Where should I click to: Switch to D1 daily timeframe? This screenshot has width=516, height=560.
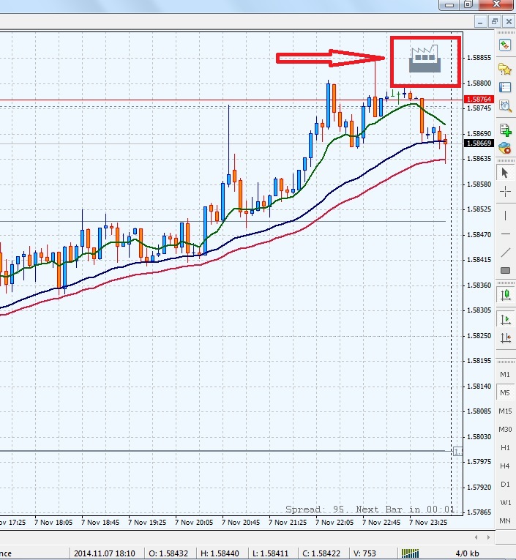tap(505, 485)
